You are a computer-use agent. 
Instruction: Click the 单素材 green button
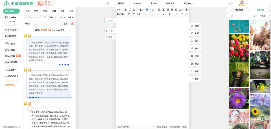pyautogui.click(x=11, y=11)
